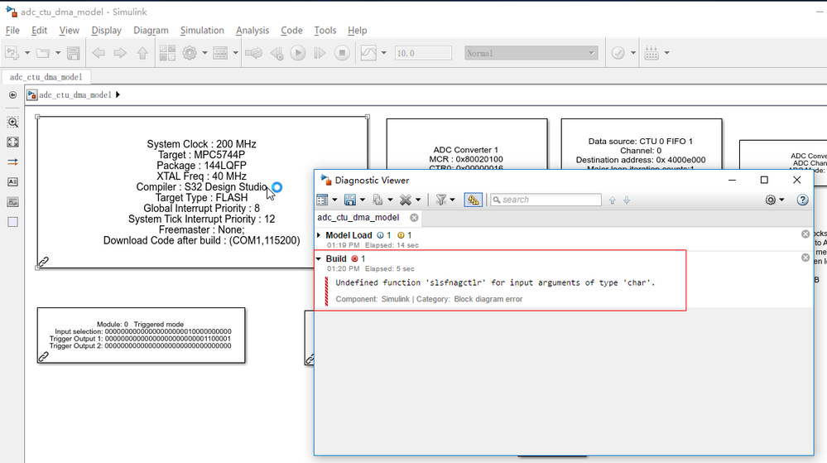Expand the Model Advisor dropdown arrow
The height and width of the screenshot is (463, 827).
[633, 53]
